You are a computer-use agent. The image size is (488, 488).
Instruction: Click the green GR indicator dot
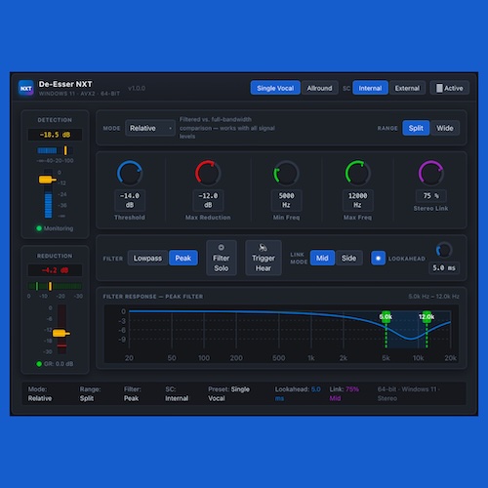(x=39, y=364)
